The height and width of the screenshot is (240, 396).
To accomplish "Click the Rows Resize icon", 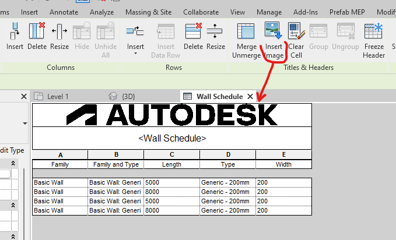I will 215,31.
